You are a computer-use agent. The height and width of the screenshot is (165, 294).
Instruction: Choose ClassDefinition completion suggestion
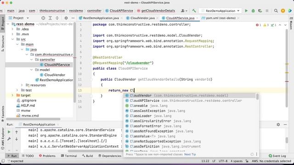190,147
